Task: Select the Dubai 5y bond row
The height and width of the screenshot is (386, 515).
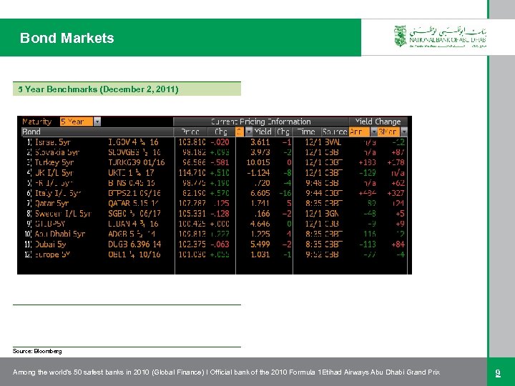Action: [215, 244]
